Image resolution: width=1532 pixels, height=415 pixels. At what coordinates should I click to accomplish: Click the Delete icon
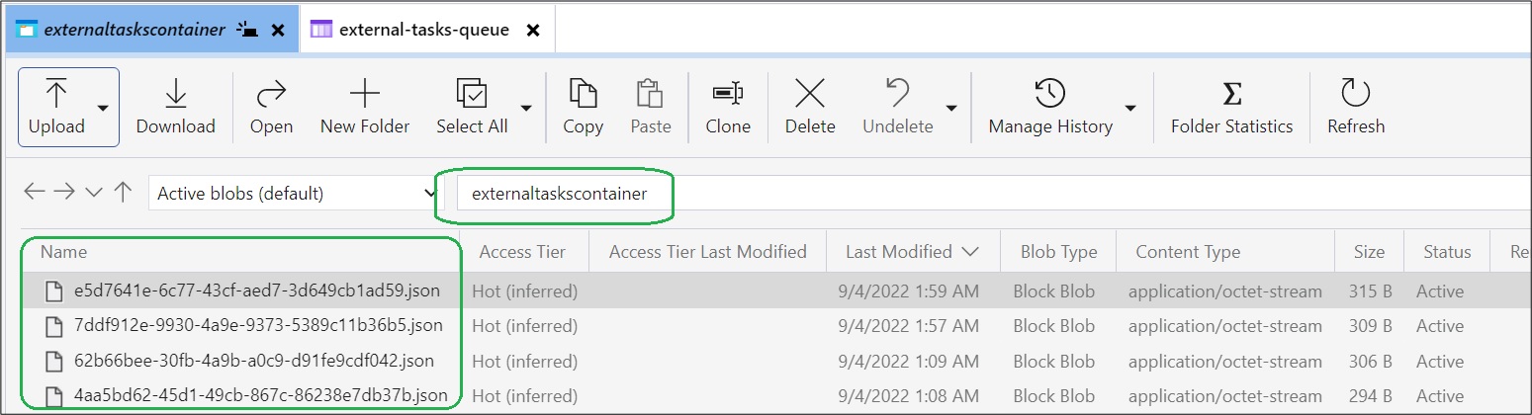click(x=810, y=95)
